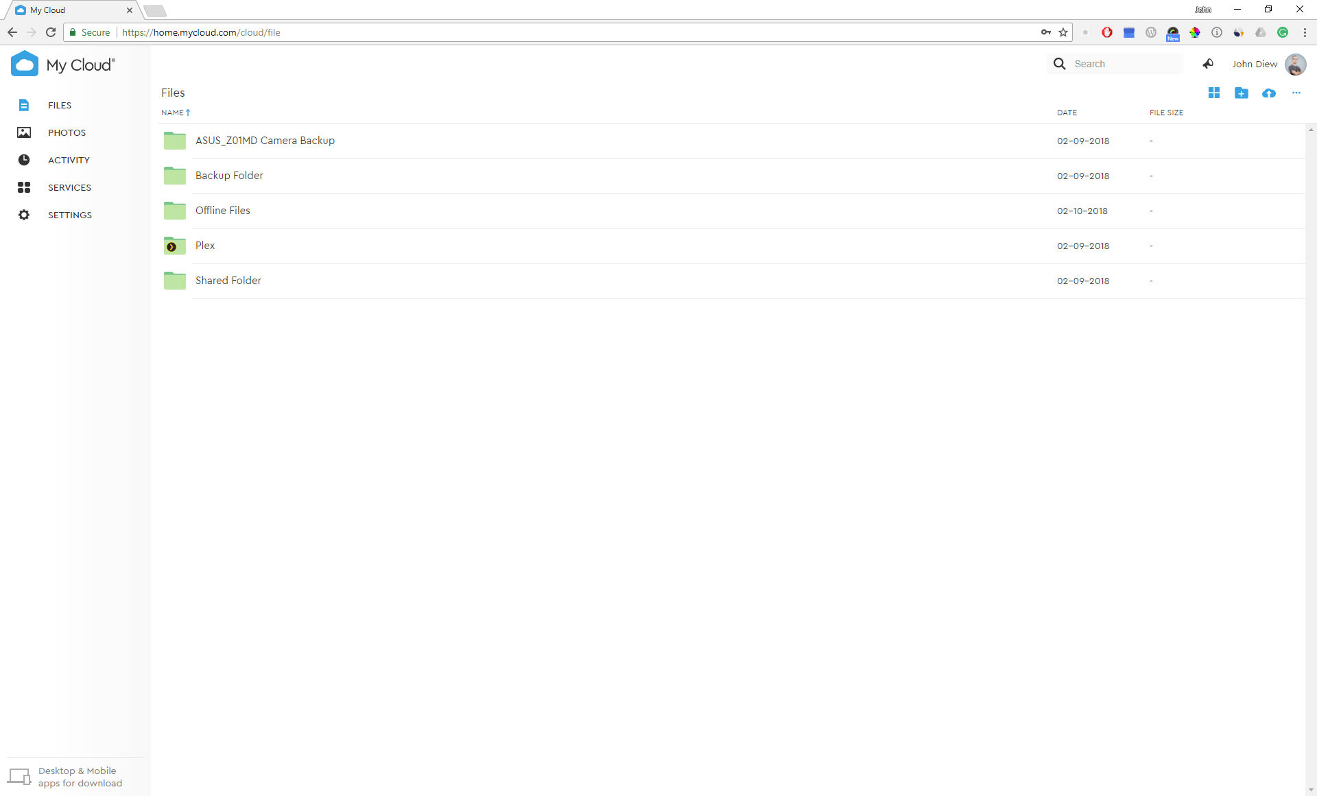
Task: Sort files by Date column
Action: point(1067,113)
